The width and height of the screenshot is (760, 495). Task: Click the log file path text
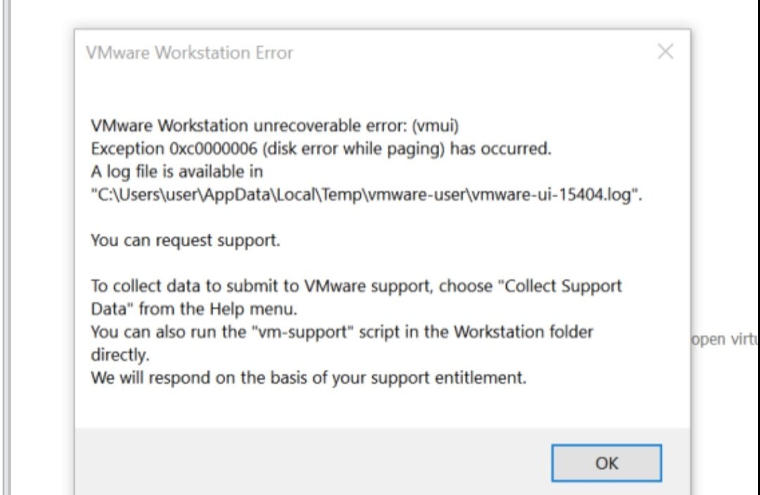pyautogui.click(x=366, y=195)
